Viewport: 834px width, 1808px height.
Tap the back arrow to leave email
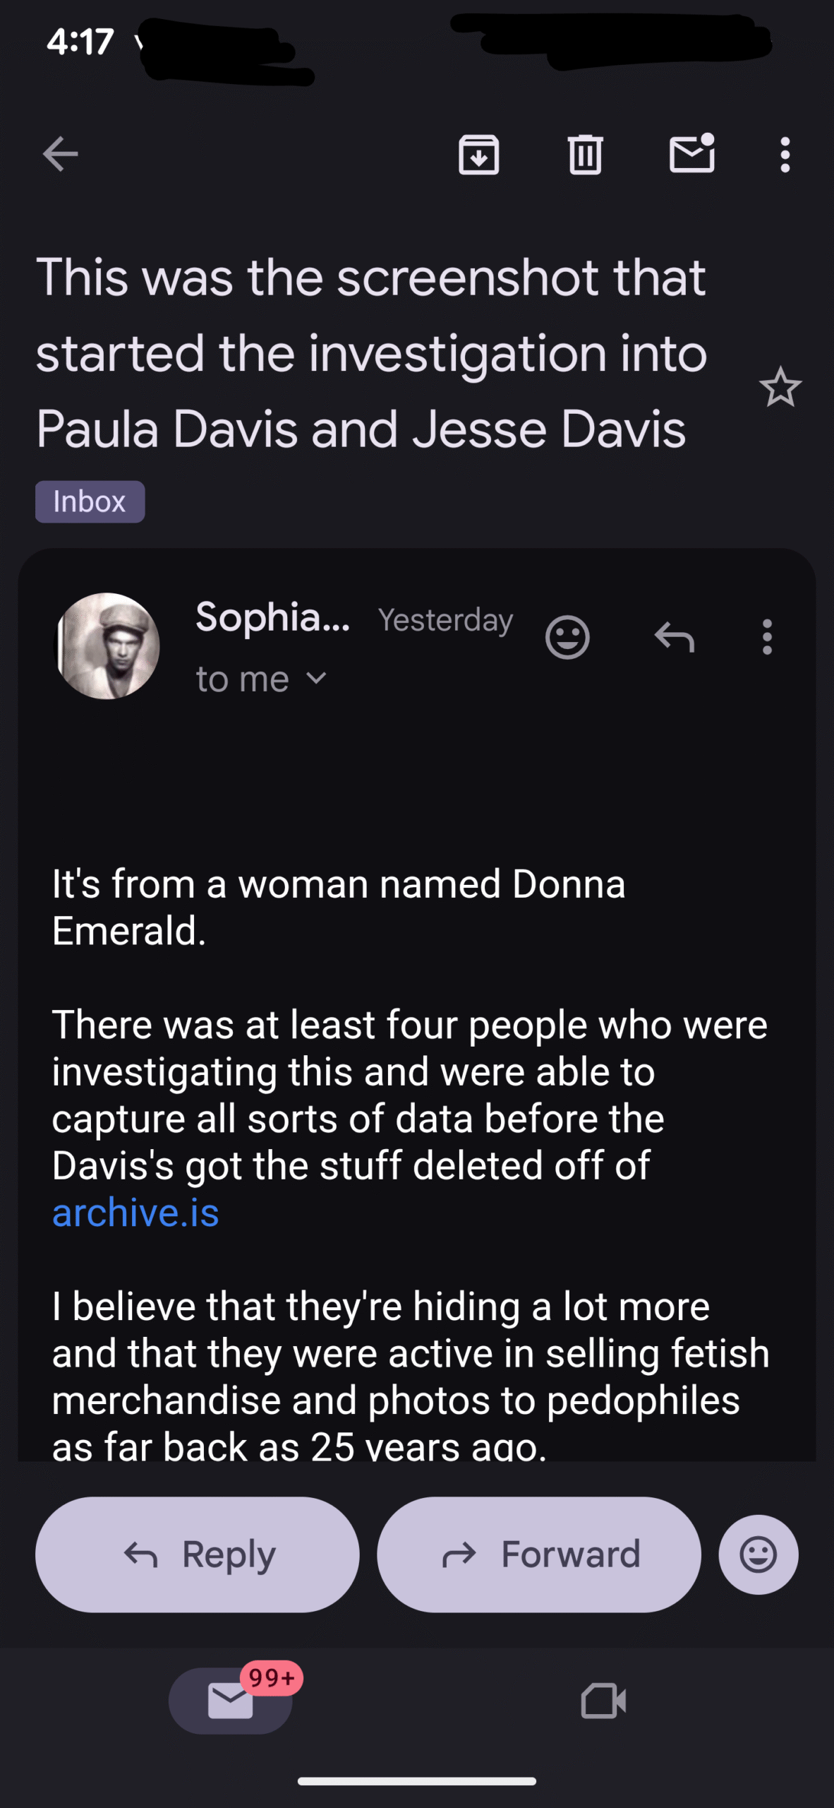pyautogui.click(x=60, y=154)
